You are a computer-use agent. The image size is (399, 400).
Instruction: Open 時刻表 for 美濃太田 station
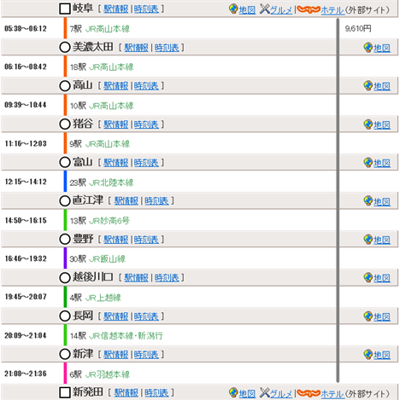tap(167, 48)
